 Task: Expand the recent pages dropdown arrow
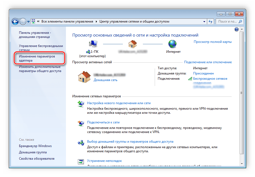click(28, 21)
